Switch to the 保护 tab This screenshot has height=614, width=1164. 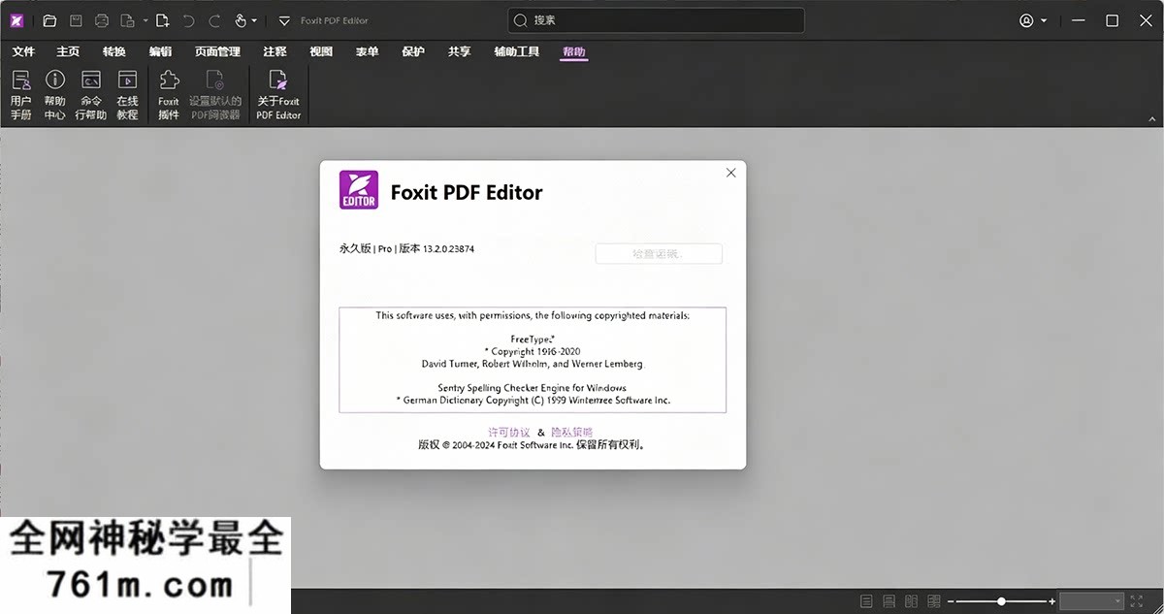coord(413,51)
